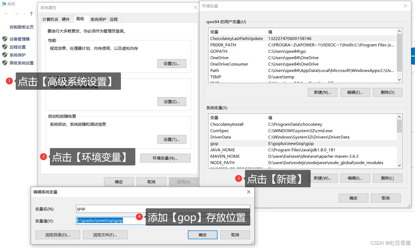Click the 变量 column header in user variables
The width and height of the screenshot is (415, 248).
tap(237, 32)
